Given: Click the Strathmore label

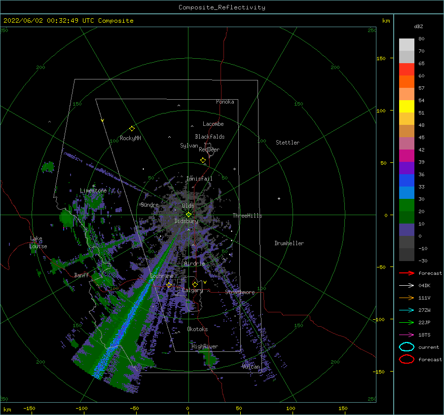Looking at the screenshot, I should point(240,292).
